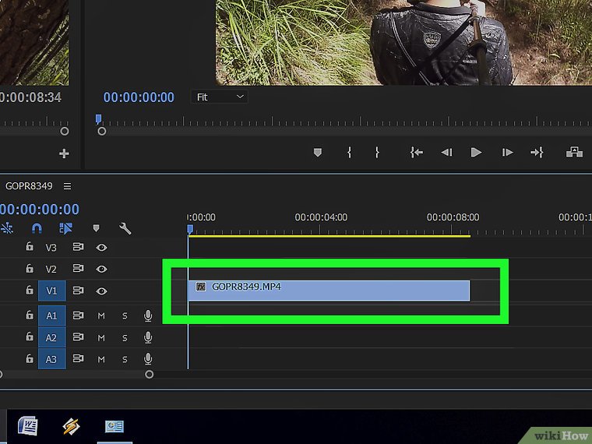Viewport: 592px width, 444px height.
Task: Step forward one frame
Action: pos(507,153)
